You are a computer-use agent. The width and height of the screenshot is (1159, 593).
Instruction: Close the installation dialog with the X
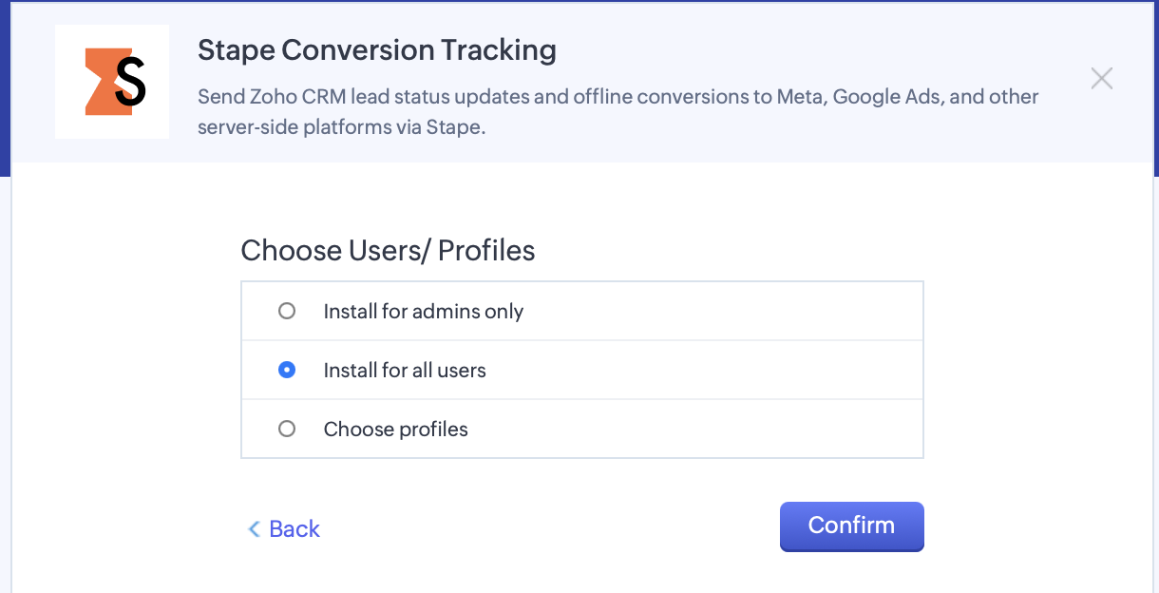click(x=1102, y=78)
